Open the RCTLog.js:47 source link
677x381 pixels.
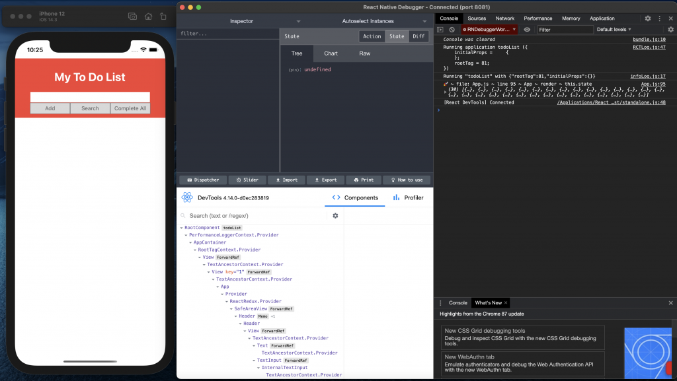(649, 48)
